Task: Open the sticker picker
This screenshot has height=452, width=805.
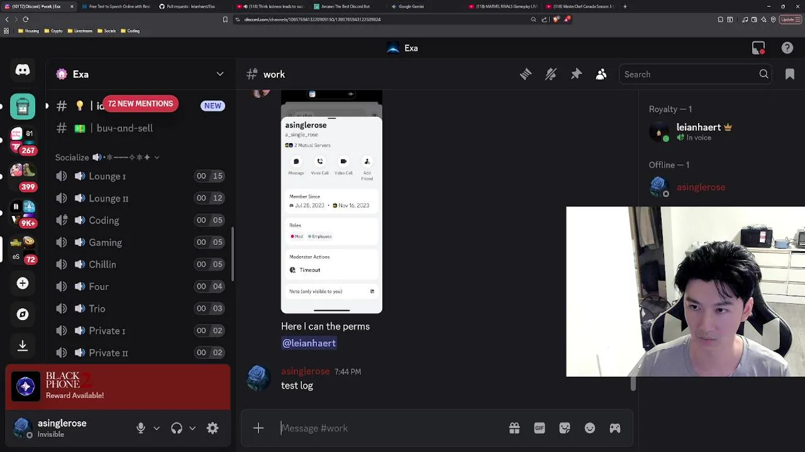Action: coord(565,428)
